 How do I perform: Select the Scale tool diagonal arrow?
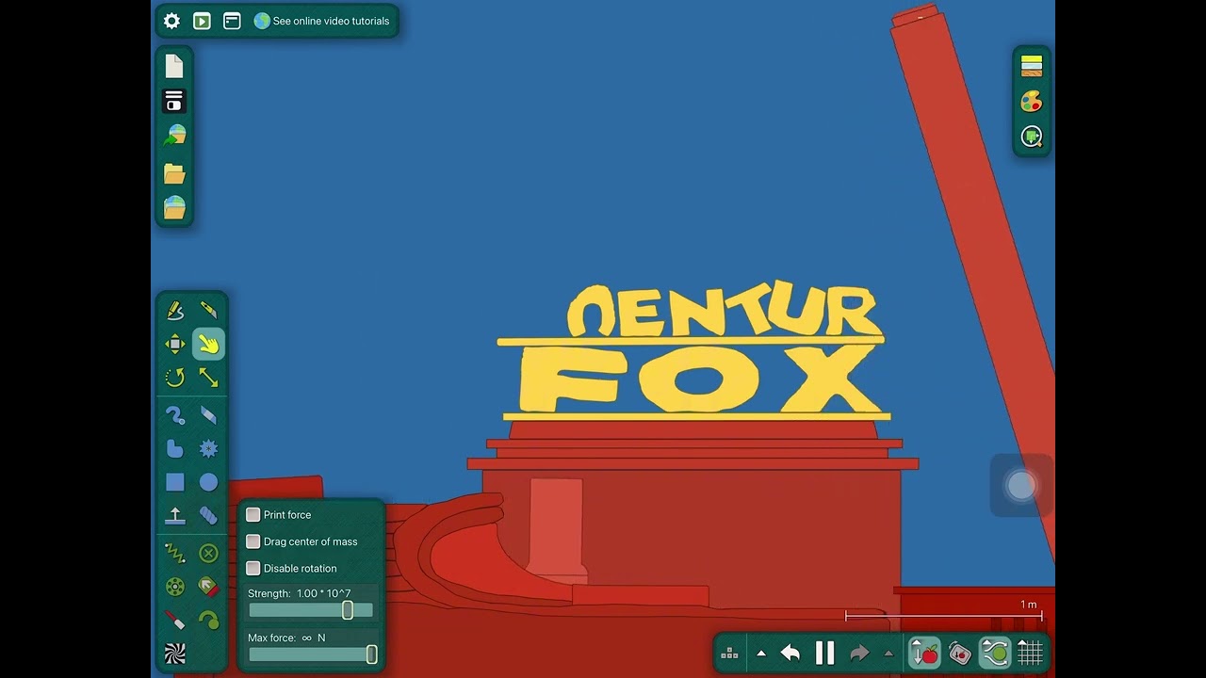tap(208, 378)
